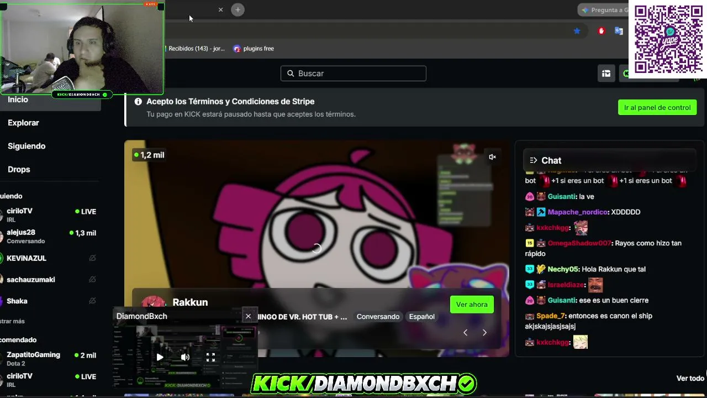Open ZapatitoGaming channel in sidebar
The height and width of the screenshot is (398, 707).
coord(50,358)
